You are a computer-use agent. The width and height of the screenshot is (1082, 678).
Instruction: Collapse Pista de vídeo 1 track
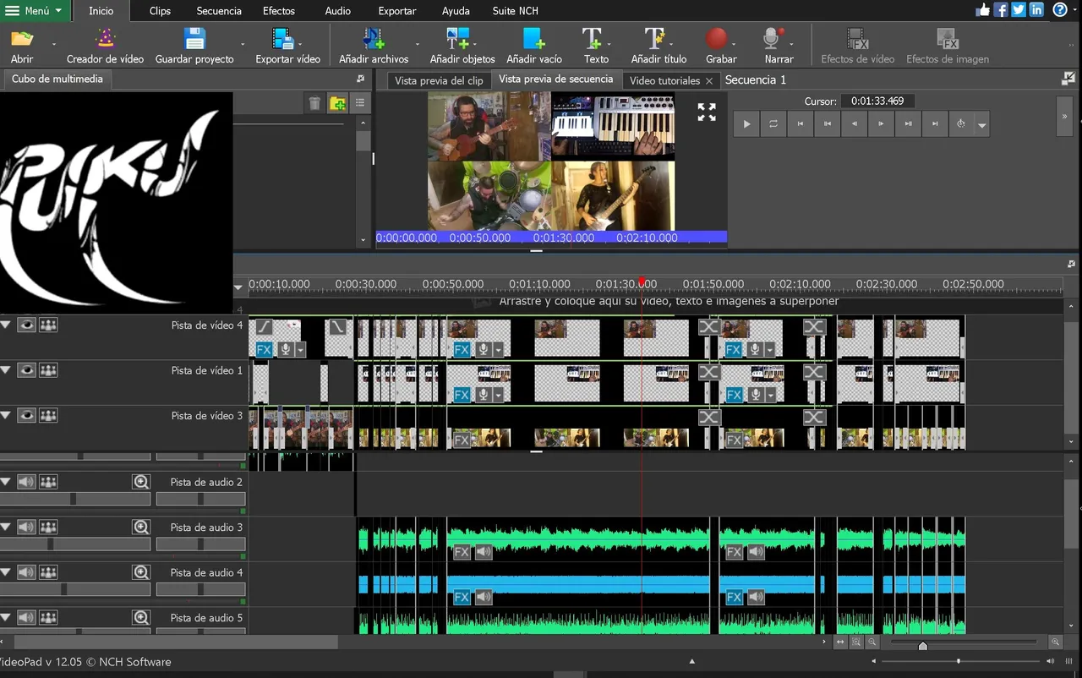click(x=6, y=370)
